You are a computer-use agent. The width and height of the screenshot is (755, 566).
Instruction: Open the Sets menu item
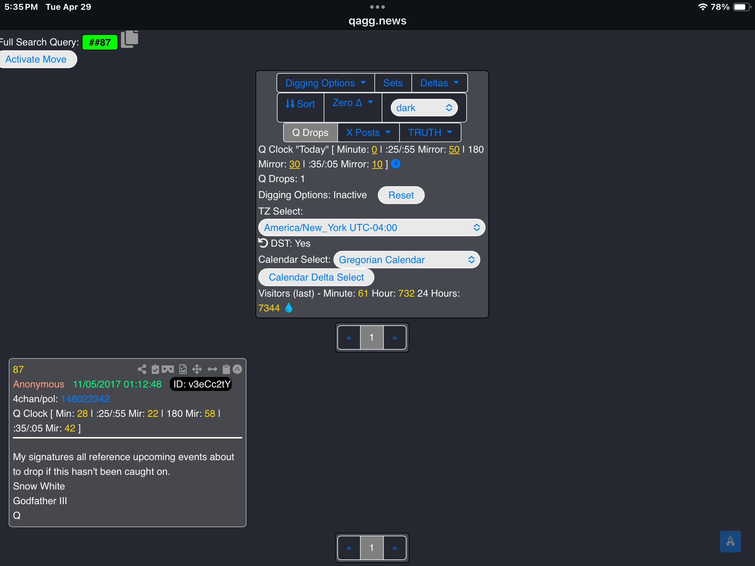(393, 83)
